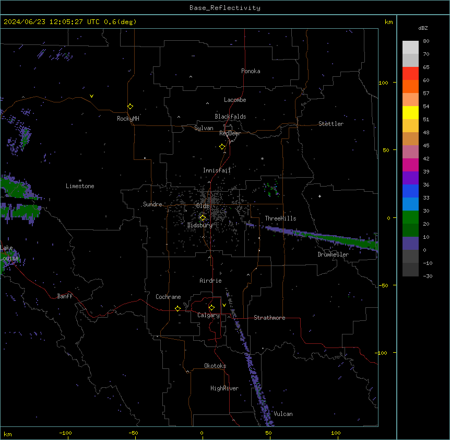Click the Ponoka city label
The width and height of the screenshot is (450, 440).
[x=251, y=71]
